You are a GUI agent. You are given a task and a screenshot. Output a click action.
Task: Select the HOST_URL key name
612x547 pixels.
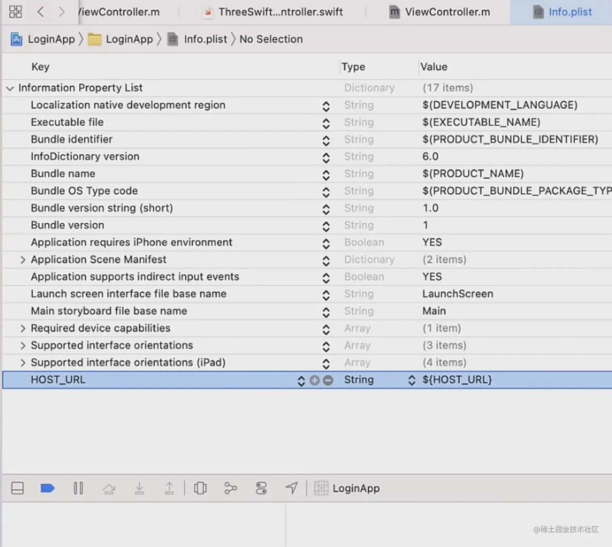point(58,380)
